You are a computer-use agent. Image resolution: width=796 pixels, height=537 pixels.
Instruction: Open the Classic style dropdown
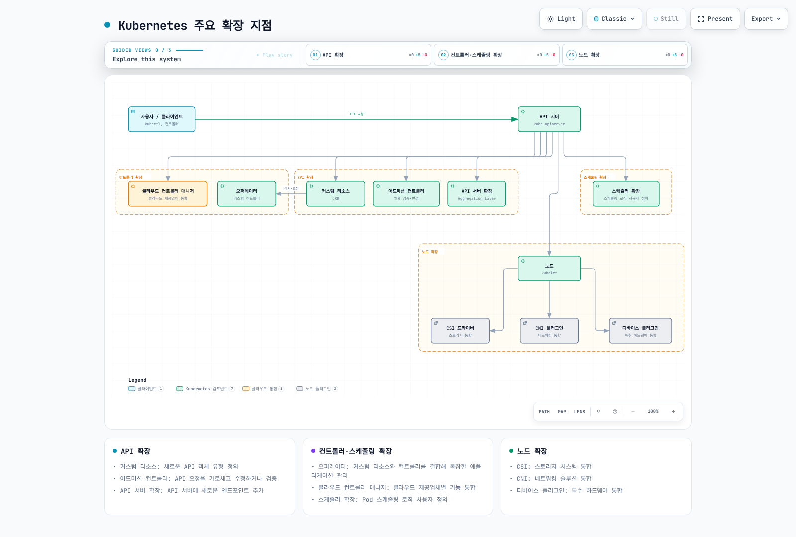tap(614, 19)
